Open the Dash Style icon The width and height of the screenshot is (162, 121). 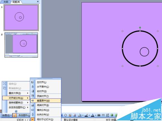[x=103, y=115]
